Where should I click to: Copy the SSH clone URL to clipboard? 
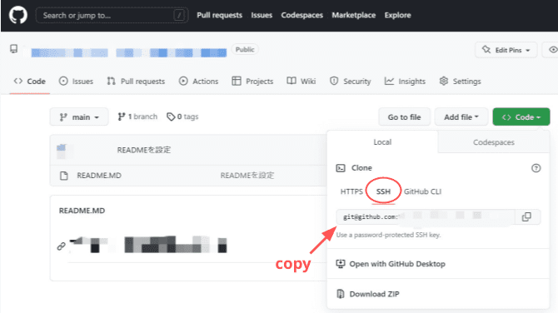(526, 216)
